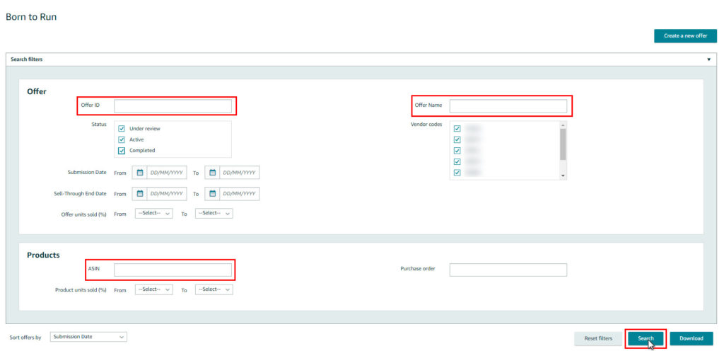Open Offer units sold To dropdown
Screen dimensions: 724x351
(x=214, y=214)
